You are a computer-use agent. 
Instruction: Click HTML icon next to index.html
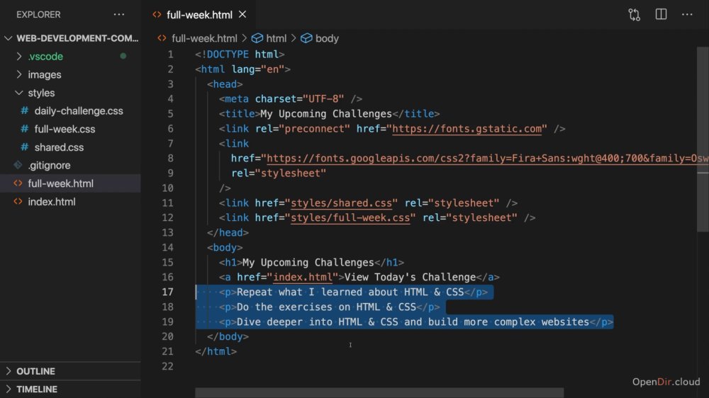click(x=18, y=202)
